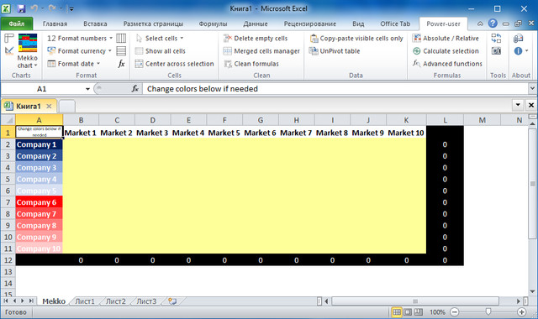
Task: Click the Format numbers button
Action: 80,38
